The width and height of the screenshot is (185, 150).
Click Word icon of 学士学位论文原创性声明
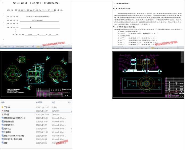coord(2,139)
